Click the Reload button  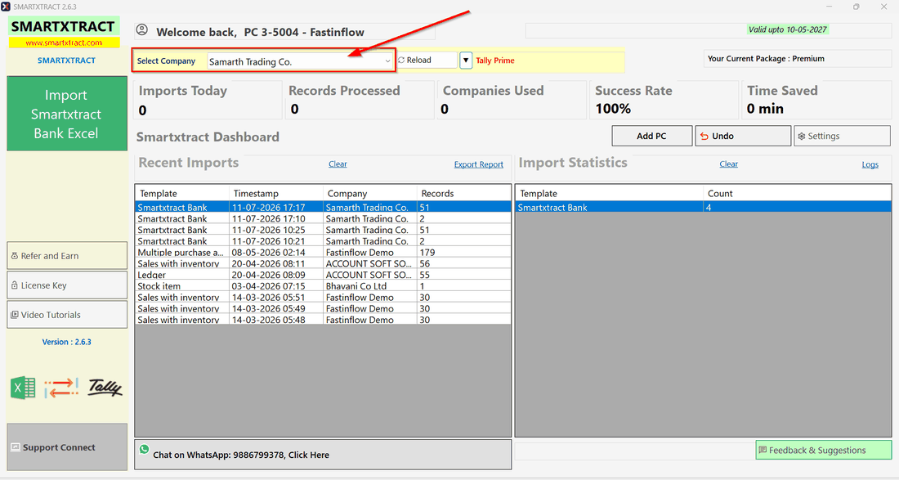tap(426, 60)
